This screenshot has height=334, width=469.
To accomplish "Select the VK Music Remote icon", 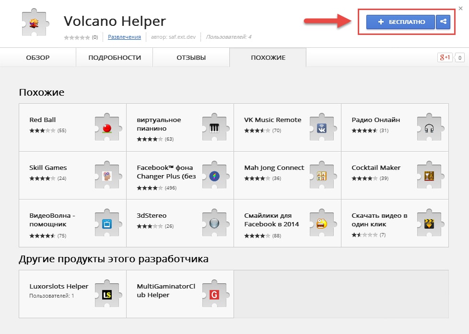I will click(321, 127).
